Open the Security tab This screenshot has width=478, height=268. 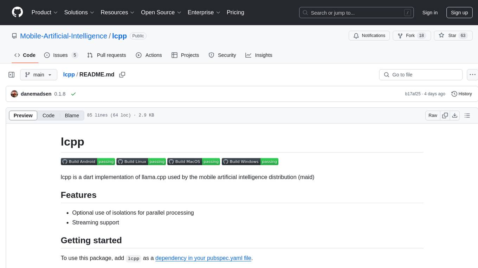[222, 55]
